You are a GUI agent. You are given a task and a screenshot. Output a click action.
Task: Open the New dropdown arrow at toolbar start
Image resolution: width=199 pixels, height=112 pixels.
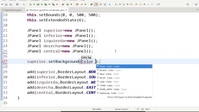click(2, 4)
